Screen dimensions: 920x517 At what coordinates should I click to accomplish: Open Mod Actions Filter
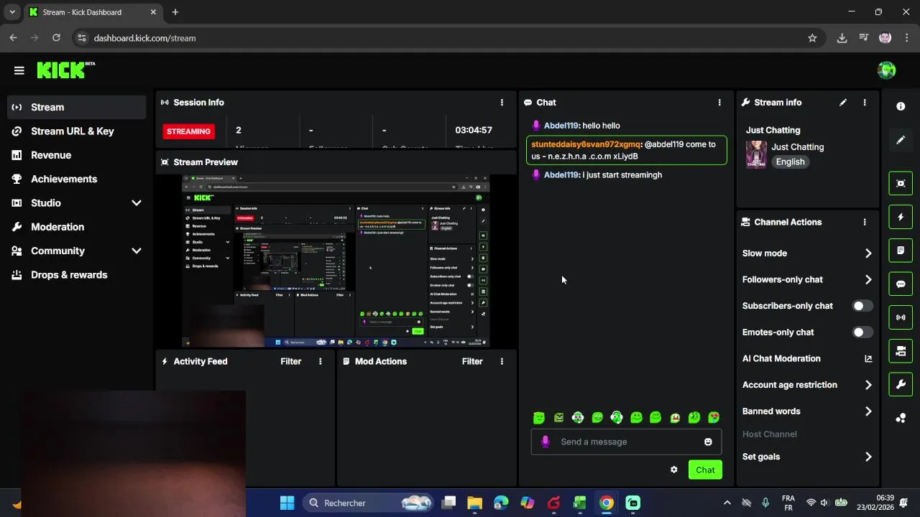coord(472,361)
